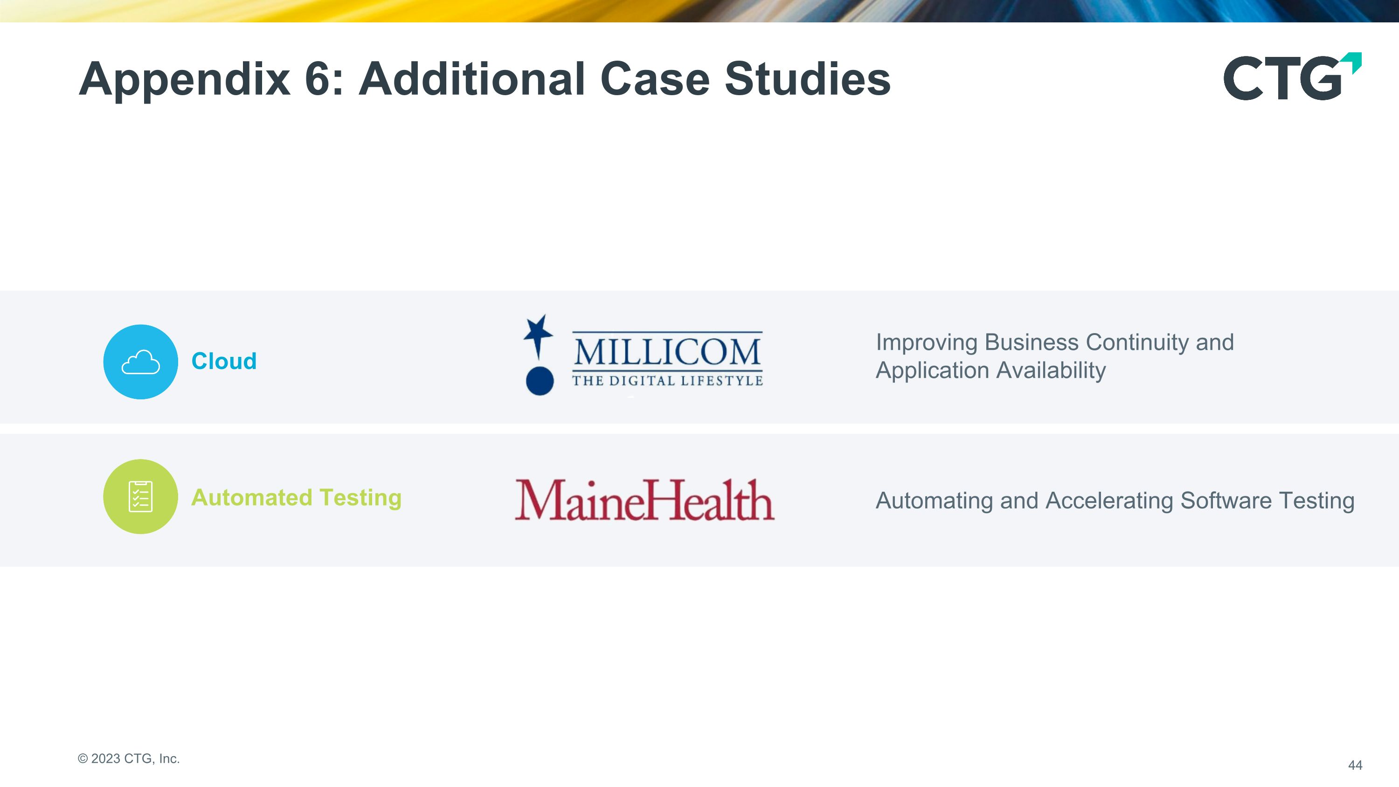Open the MaineHealth logo

pos(644,500)
